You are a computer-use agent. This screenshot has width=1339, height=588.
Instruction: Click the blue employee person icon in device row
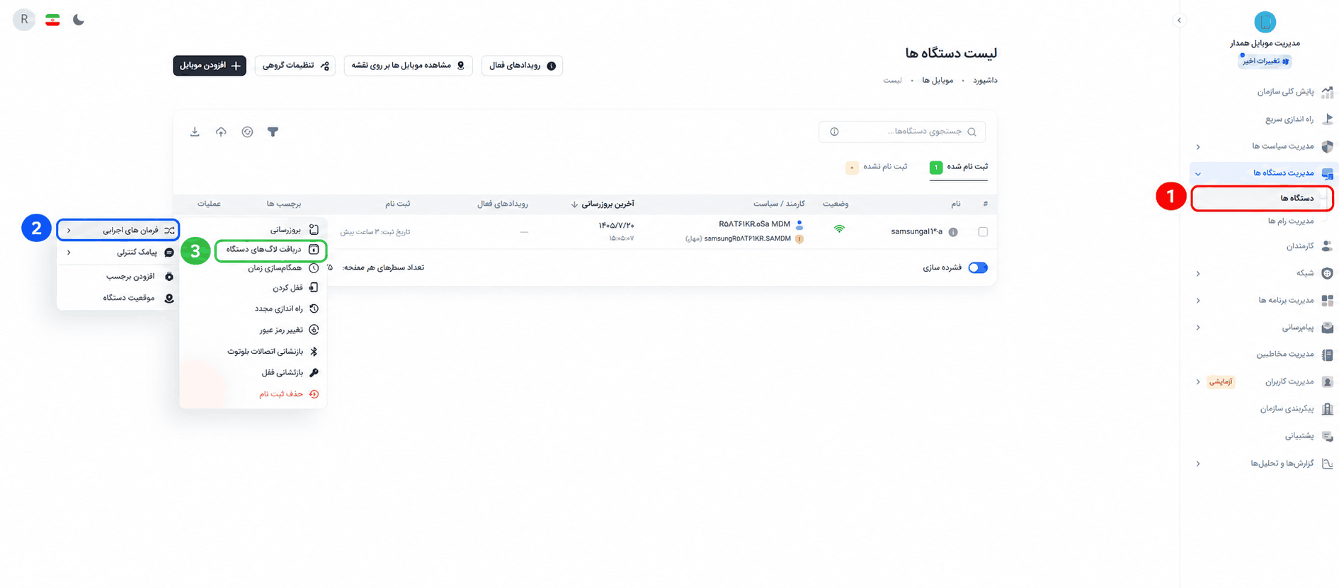point(799,224)
